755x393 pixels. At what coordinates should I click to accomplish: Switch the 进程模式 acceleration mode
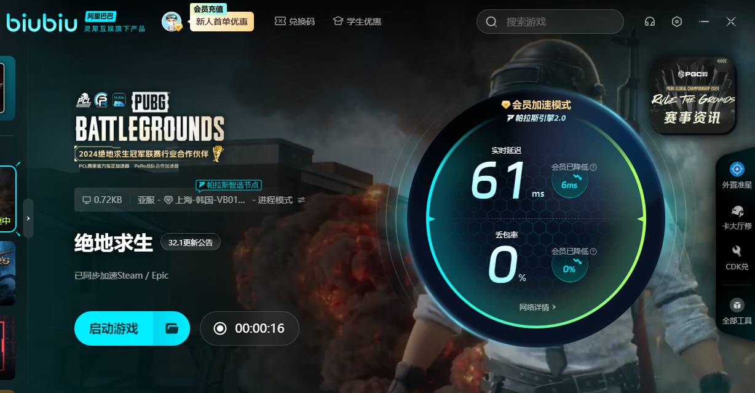coord(275,200)
